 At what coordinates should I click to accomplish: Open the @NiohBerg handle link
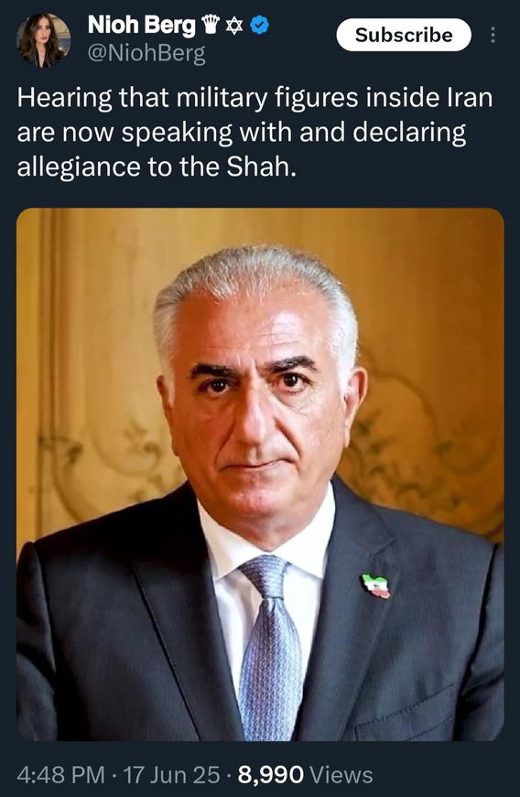146,53
